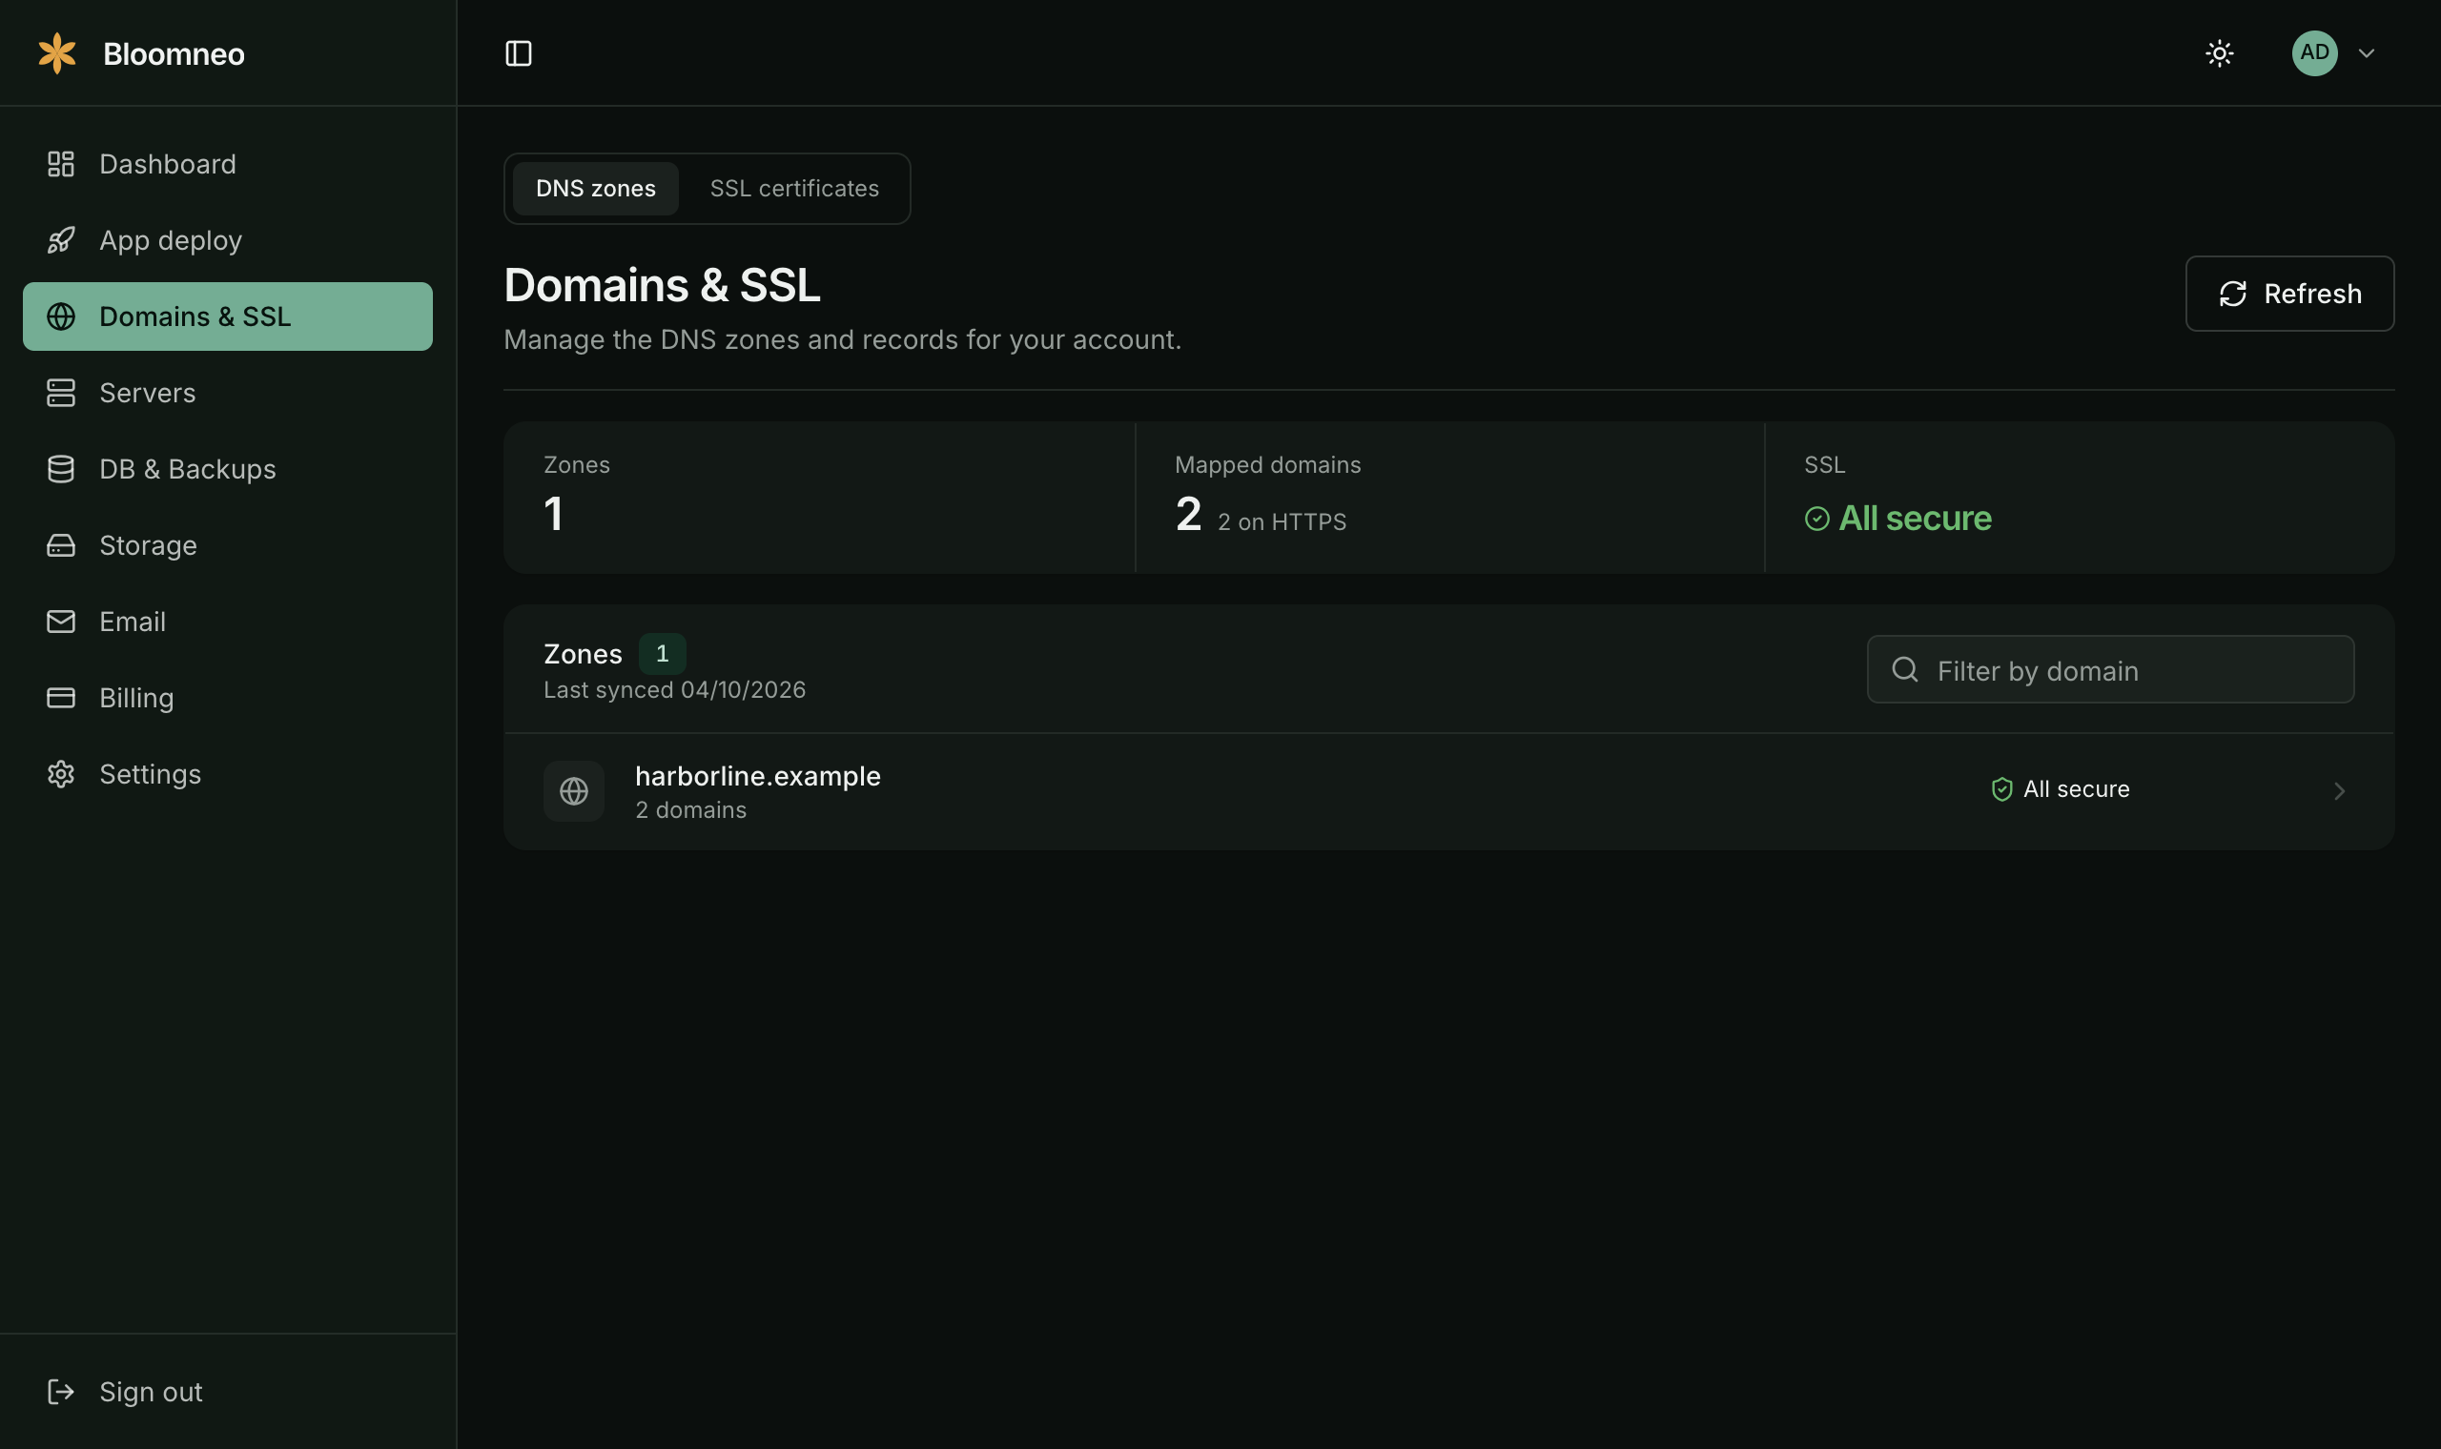Click the '2 on HTTPS' text
Viewport: 2441px width, 1449px height.
point(1282,522)
